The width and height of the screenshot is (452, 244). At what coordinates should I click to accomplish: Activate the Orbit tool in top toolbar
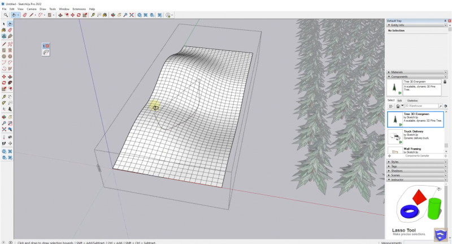pyautogui.click(x=113, y=15)
